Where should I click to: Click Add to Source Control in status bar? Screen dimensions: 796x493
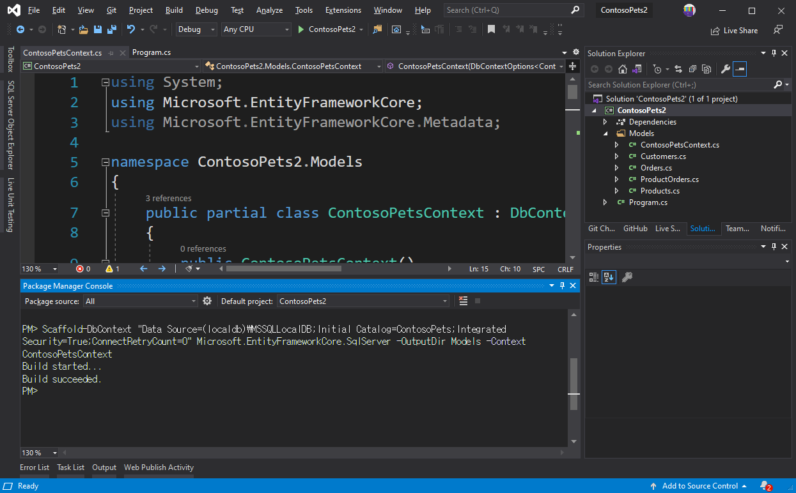tap(698, 486)
